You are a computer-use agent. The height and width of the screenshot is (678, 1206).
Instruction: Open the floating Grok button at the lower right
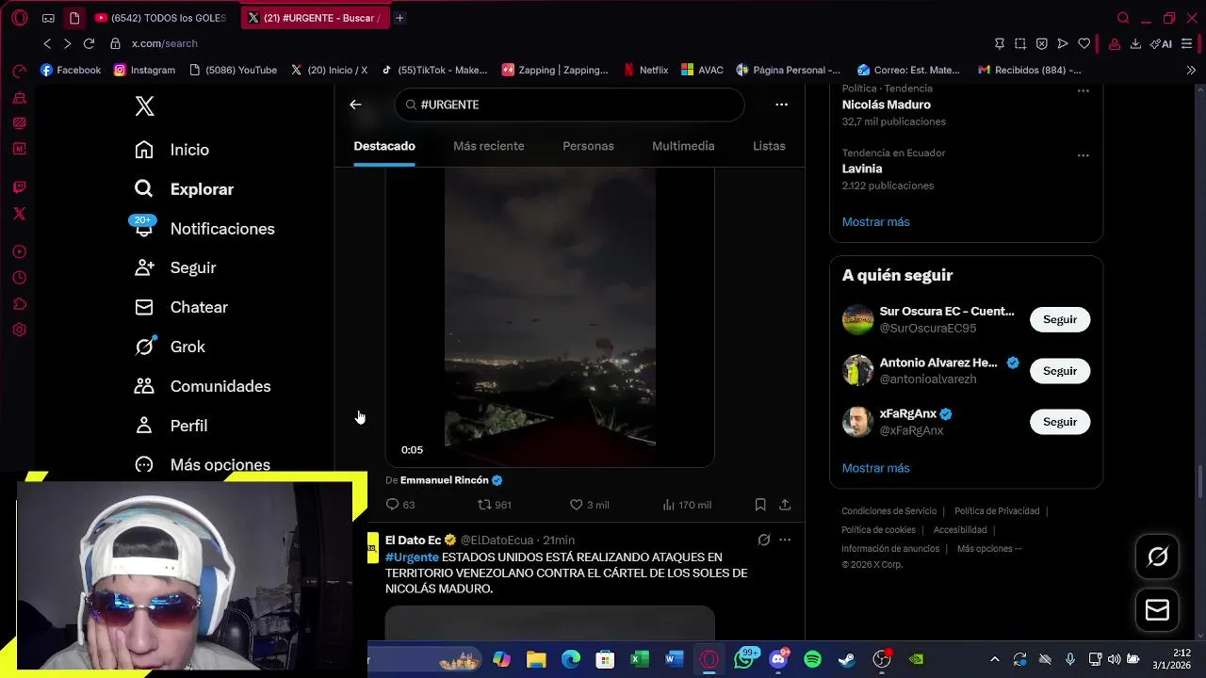[1158, 557]
